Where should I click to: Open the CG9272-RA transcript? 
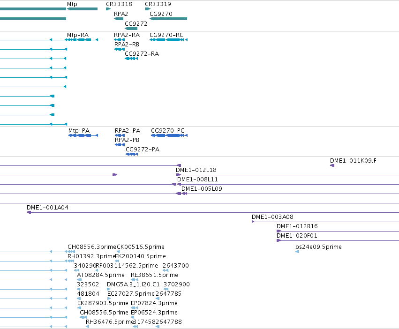coord(131,59)
